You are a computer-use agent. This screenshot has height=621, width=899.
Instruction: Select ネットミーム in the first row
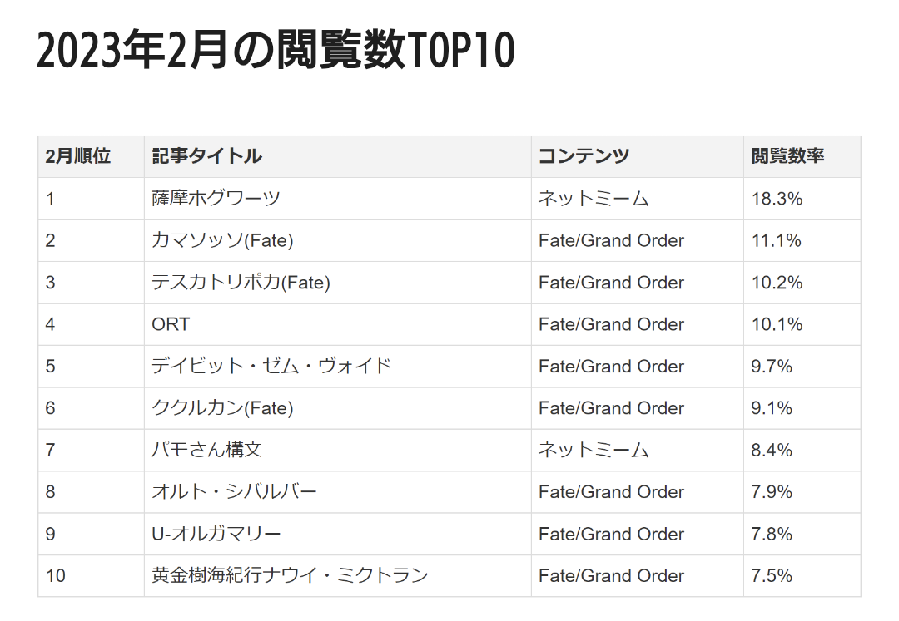point(593,199)
